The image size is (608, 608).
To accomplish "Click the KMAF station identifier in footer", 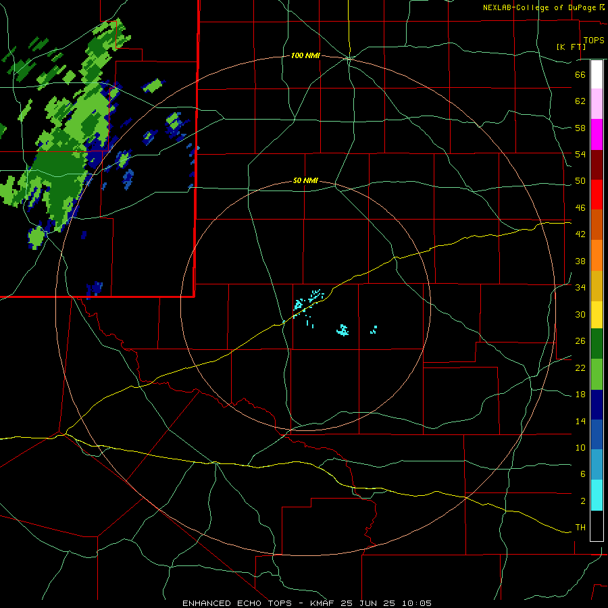I will 324,603.
